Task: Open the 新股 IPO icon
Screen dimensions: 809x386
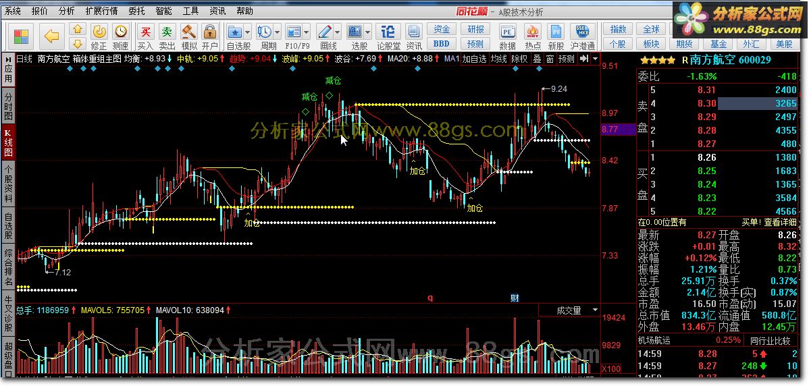Action: tap(556, 32)
